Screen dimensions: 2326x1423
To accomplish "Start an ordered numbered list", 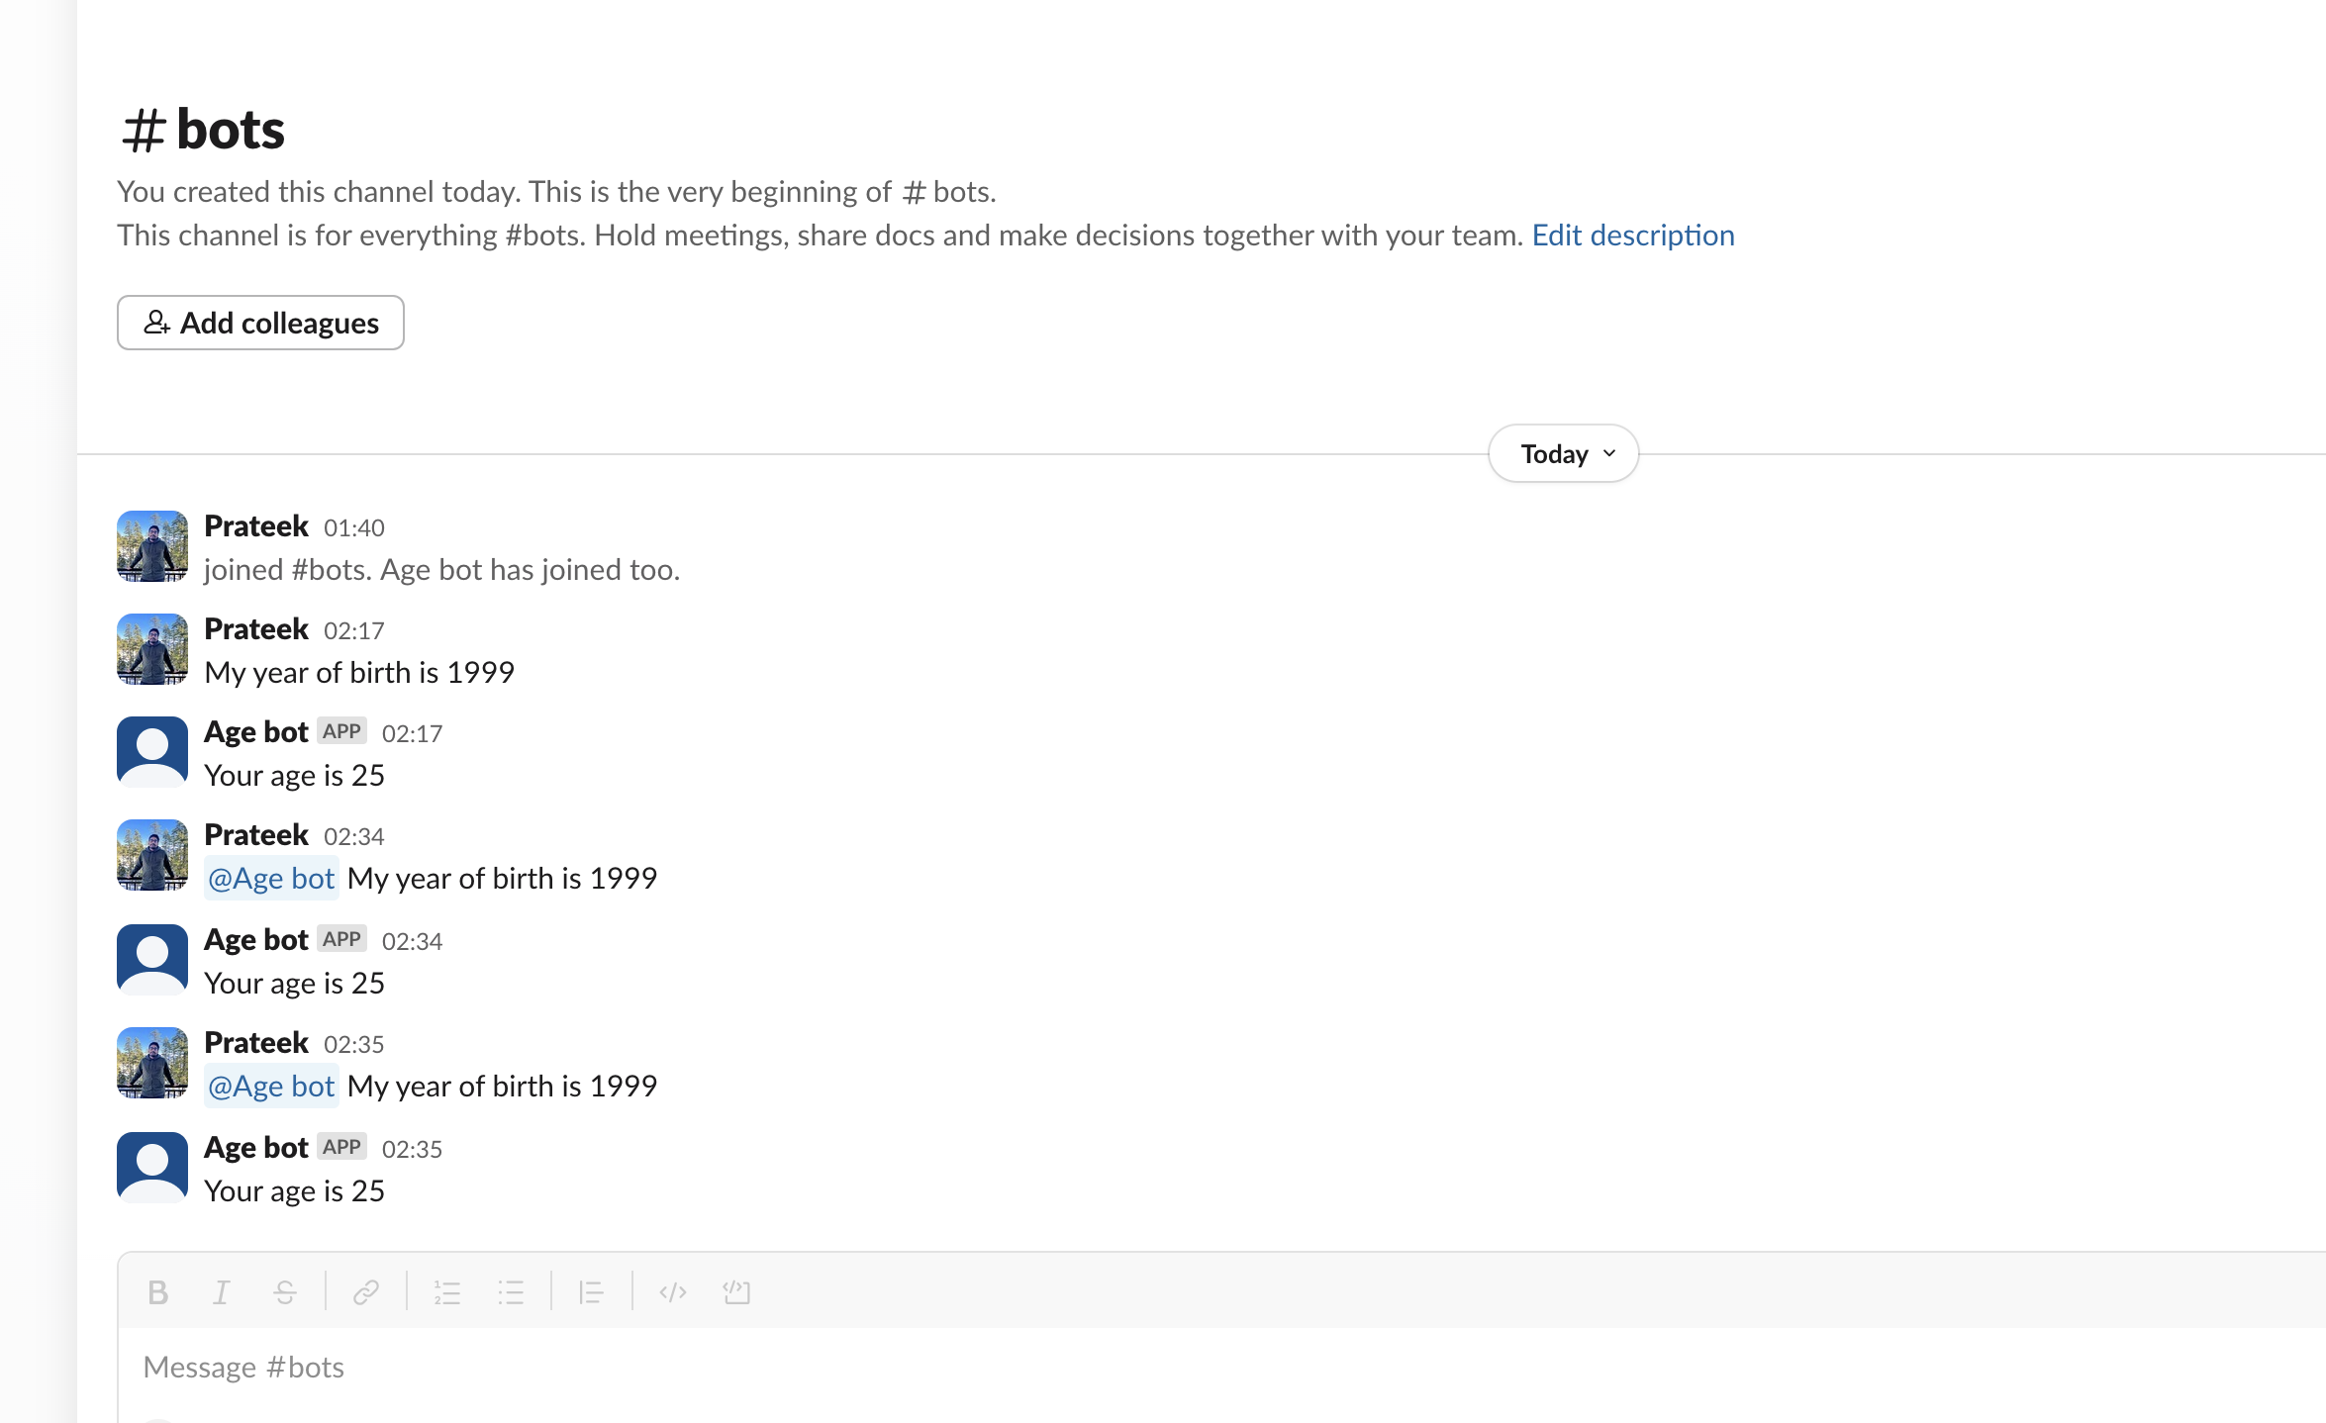I will click(447, 1292).
